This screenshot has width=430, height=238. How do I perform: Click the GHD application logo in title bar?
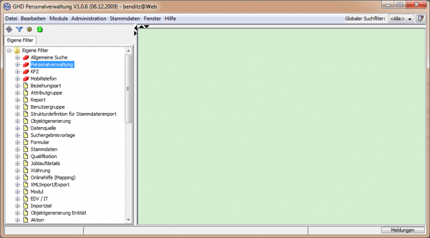(x=7, y=6)
